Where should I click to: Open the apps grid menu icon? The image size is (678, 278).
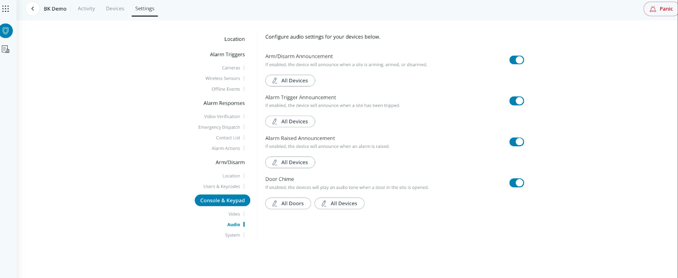6,8
